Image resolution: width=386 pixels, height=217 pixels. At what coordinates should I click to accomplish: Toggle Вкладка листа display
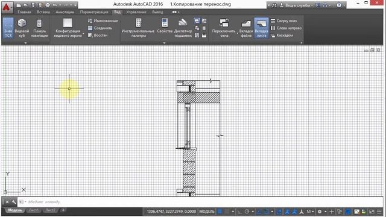261,28
